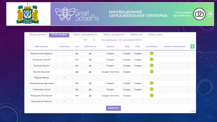This screenshot has height=122, width=217.
Task: Jump back with double left arrows
Action: click(x=85, y=40)
